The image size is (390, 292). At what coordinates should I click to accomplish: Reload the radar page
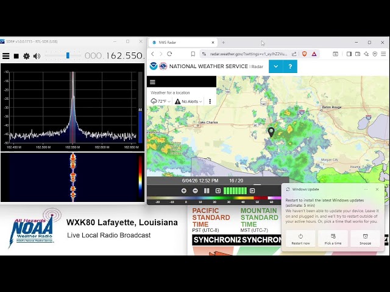[x=169, y=54]
